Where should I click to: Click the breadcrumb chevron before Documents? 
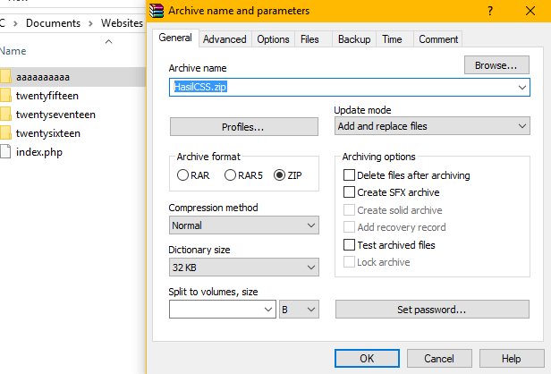15,23
